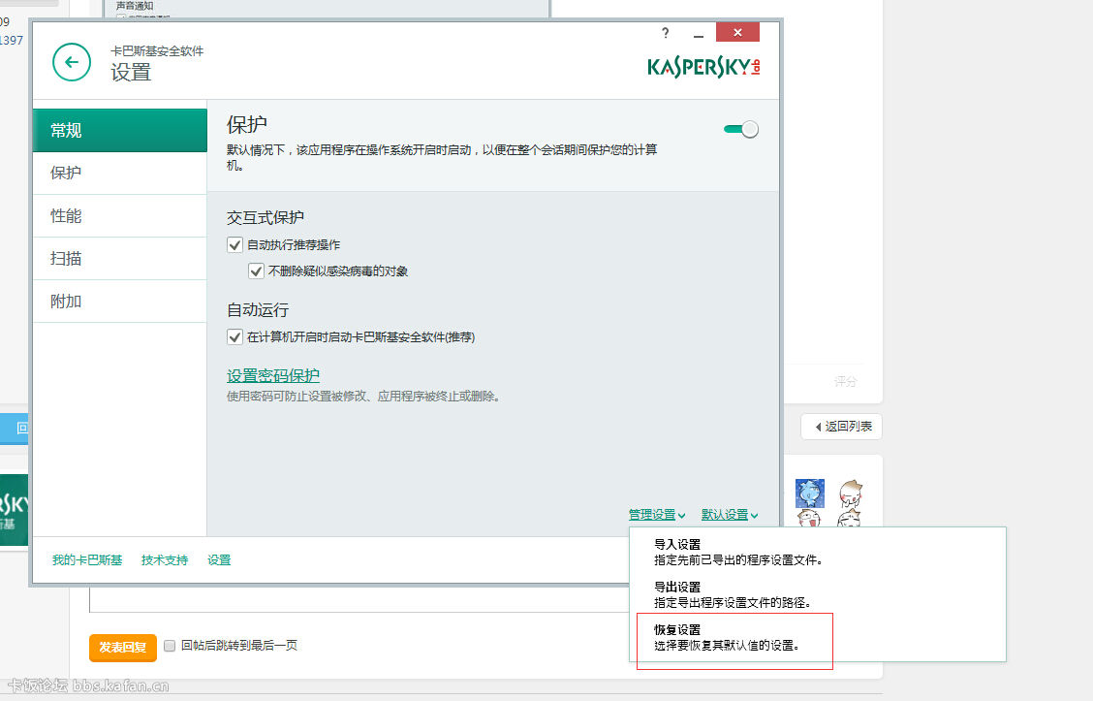Click the Kaspersky lab logo

click(703, 67)
